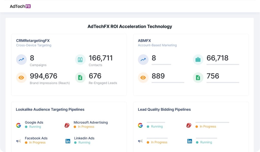Screen dimensions: 260x152
Task: Click the Google icon in Lead Quality Bidding
Action: click(x=140, y=125)
